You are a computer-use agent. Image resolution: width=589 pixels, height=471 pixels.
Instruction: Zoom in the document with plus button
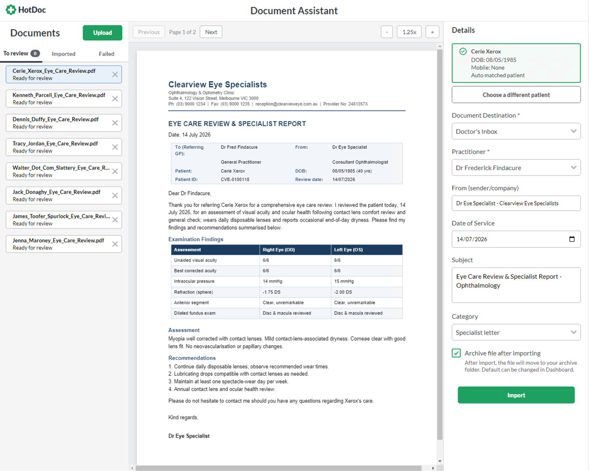pos(432,32)
